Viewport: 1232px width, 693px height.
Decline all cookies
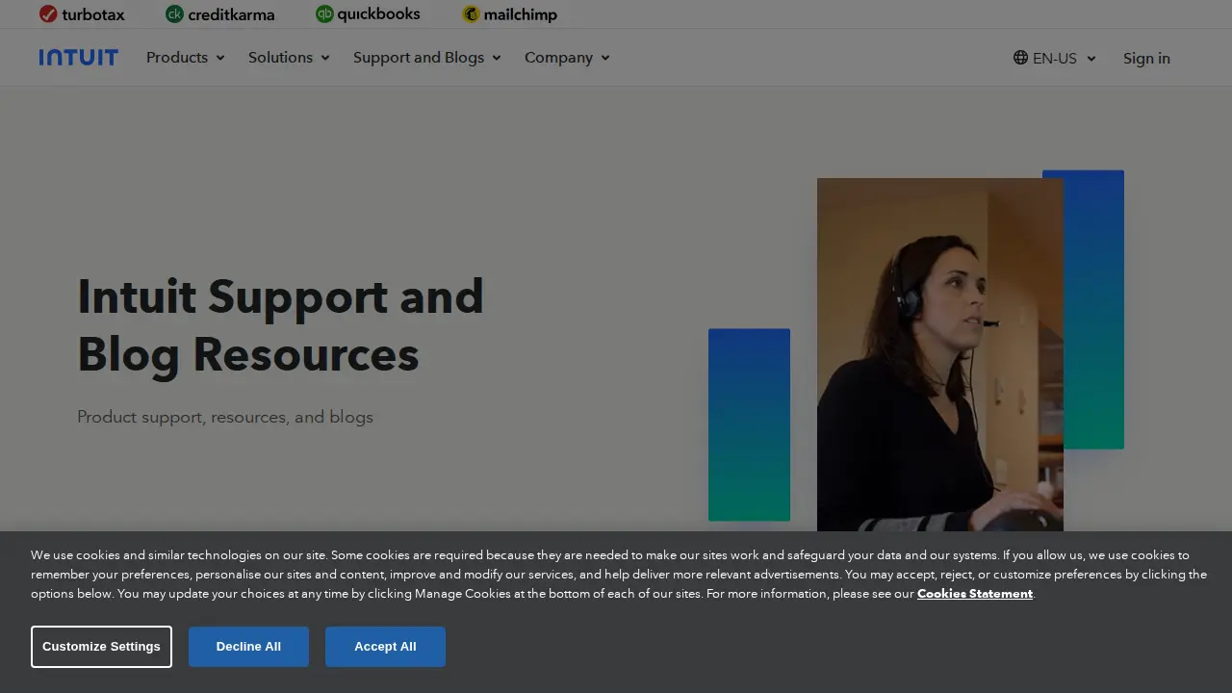(248, 647)
